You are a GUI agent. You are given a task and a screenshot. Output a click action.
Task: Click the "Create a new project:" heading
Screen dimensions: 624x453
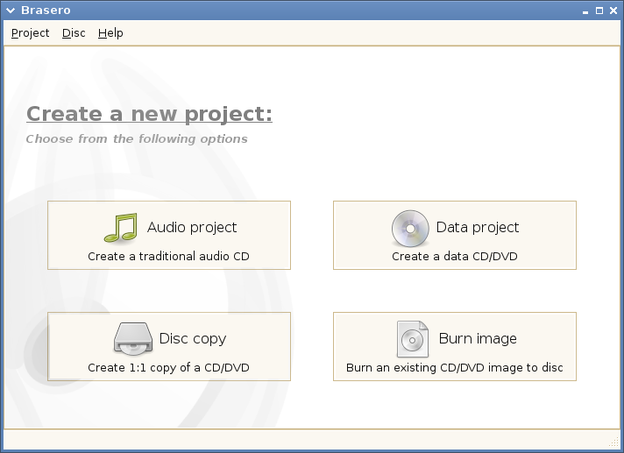click(x=149, y=114)
